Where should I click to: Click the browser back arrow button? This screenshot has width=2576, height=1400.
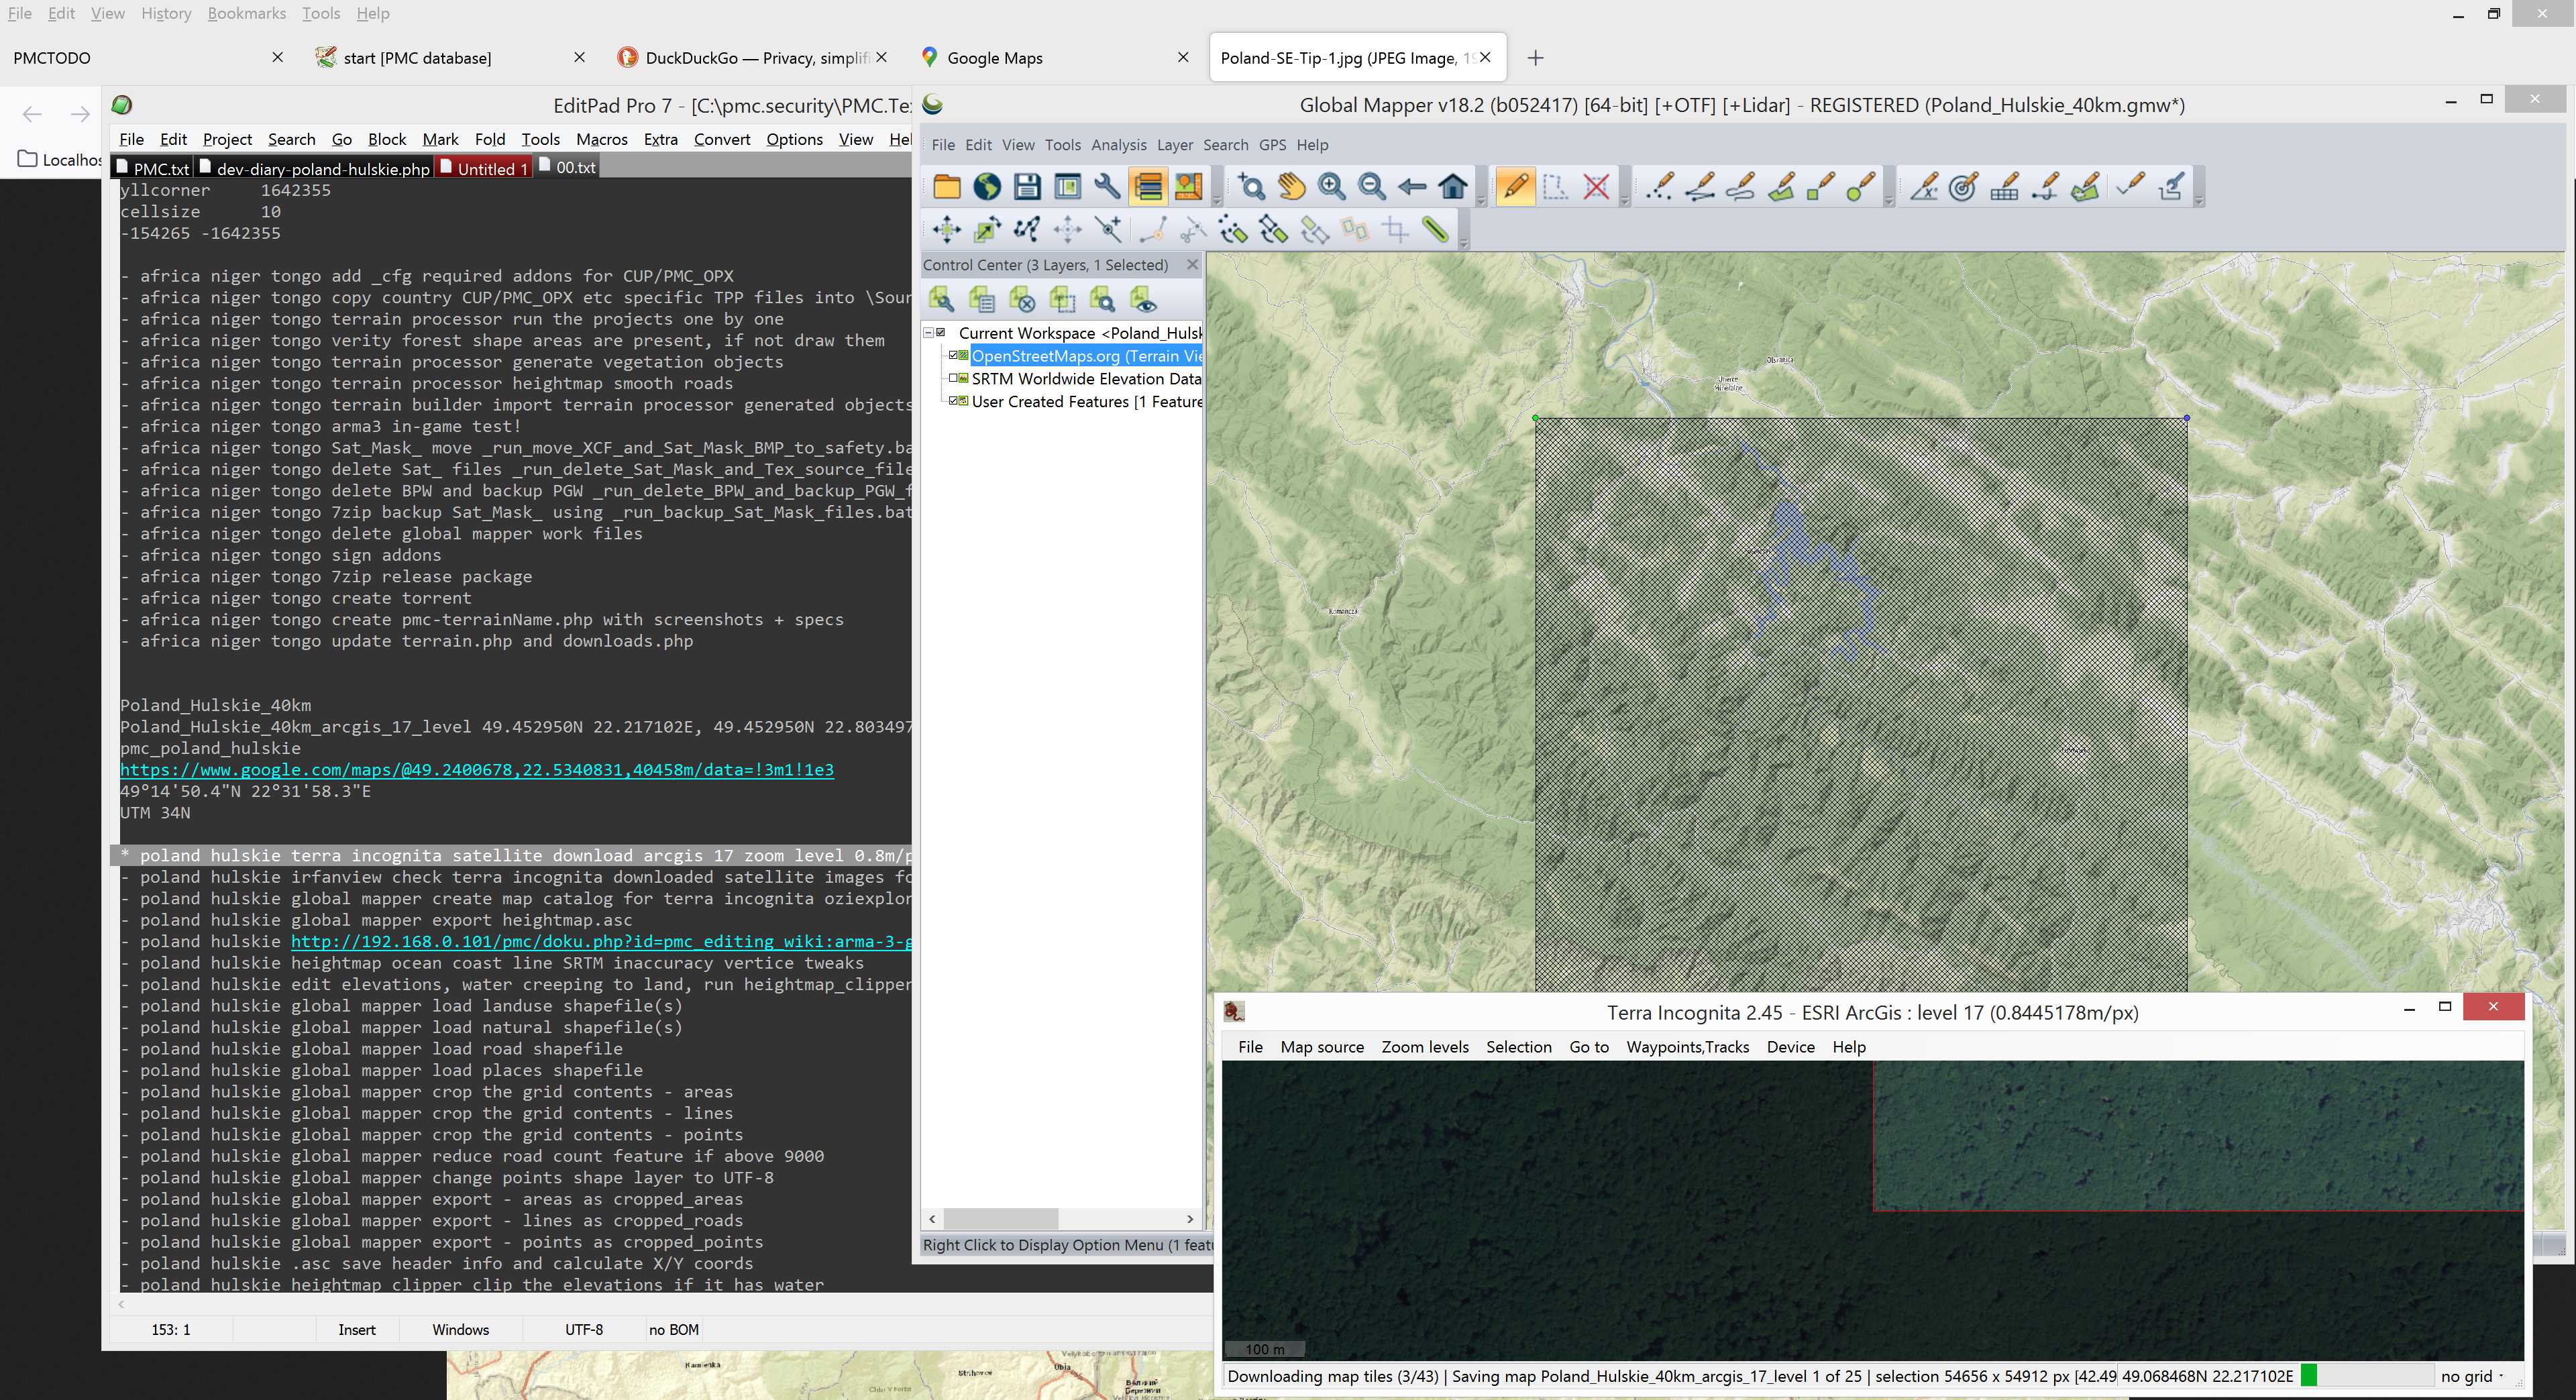(x=32, y=114)
